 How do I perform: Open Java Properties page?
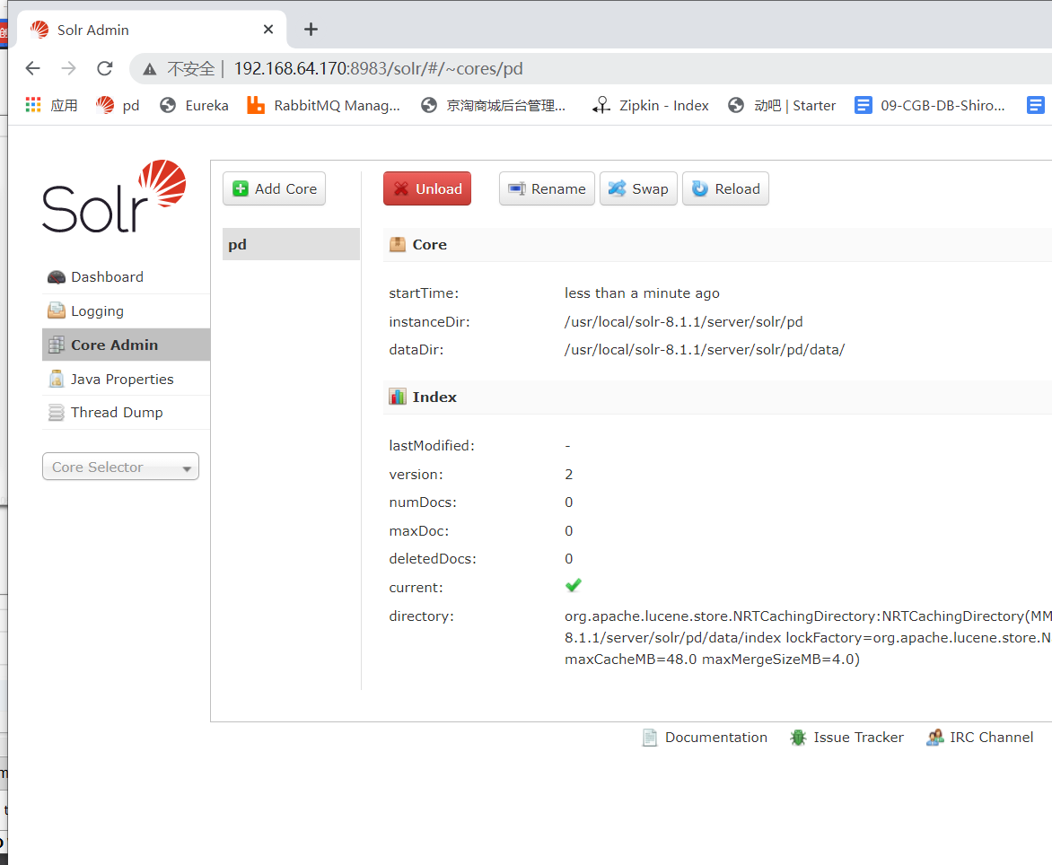122,379
